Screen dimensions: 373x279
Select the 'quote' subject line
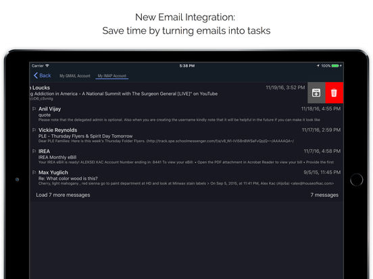(45, 115)
